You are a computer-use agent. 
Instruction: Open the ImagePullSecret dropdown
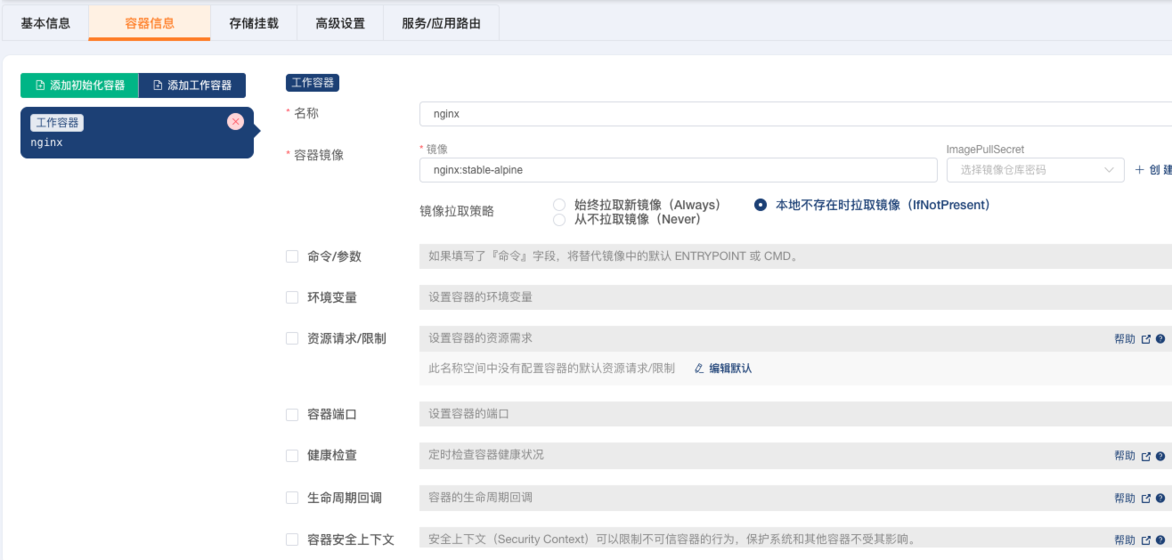click(1035, 170)
